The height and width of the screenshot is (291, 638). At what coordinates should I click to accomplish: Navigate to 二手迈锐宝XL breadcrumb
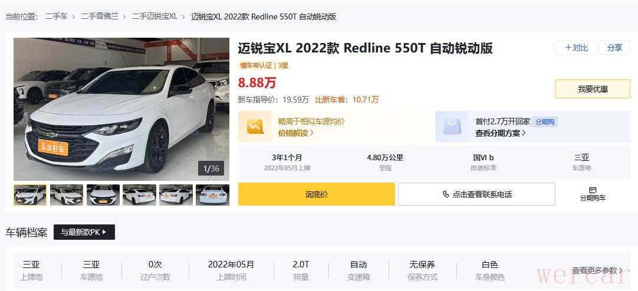154,16
